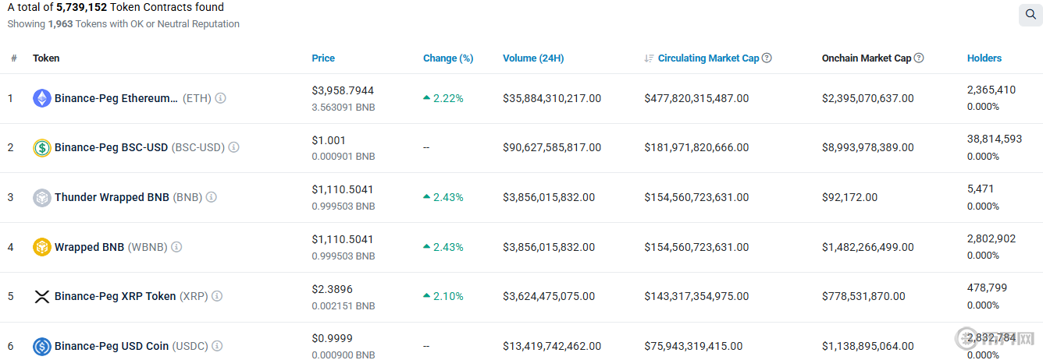The image size is (1043, 360).
Task: Open Binance-Peg XRP Token link
Action: 115,296
